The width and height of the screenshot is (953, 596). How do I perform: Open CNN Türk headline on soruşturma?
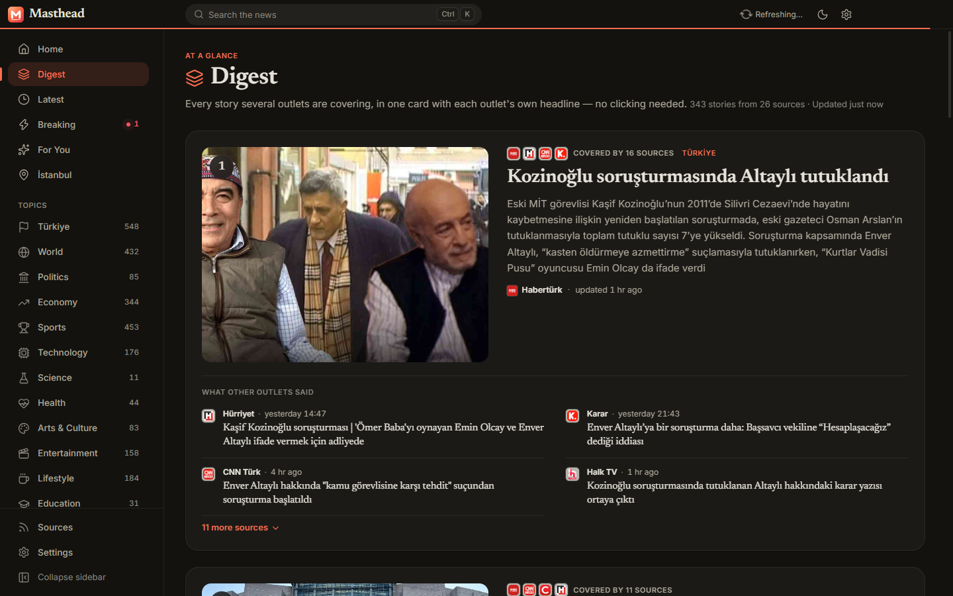coord(359,493)
